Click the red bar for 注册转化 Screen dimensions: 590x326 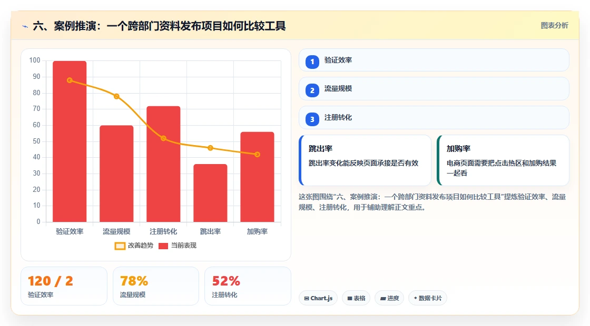(x=163, y=164)
